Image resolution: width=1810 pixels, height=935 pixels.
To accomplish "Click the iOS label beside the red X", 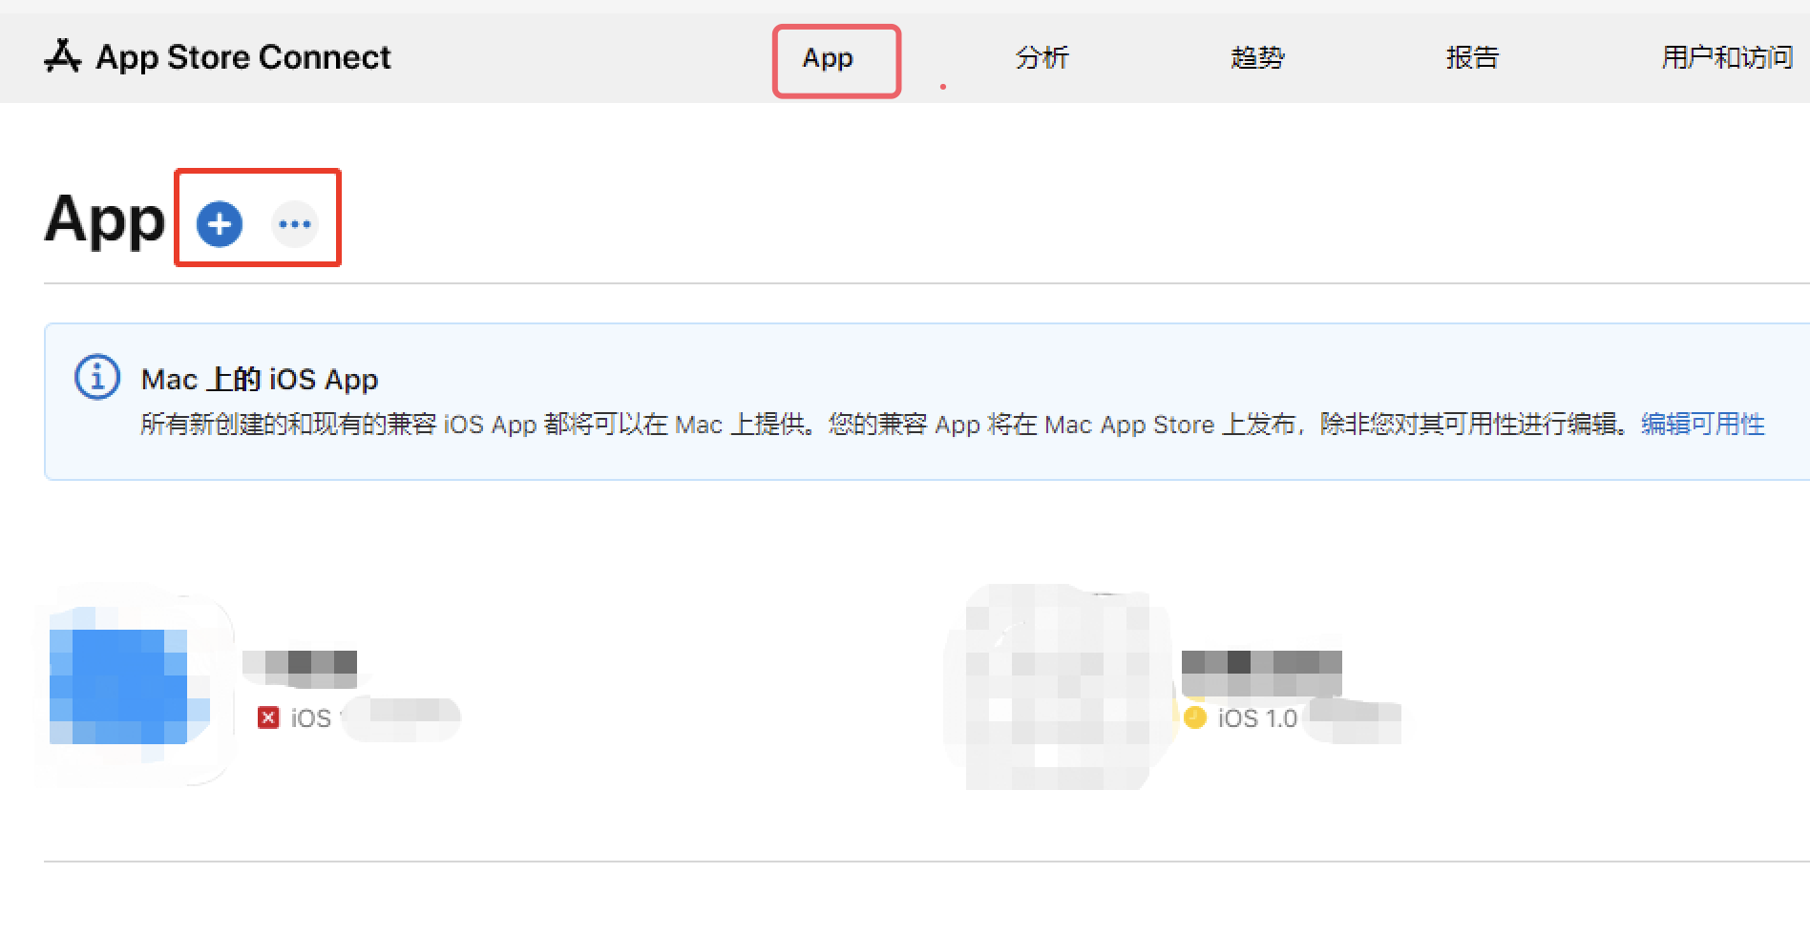I will coord(310,718).
